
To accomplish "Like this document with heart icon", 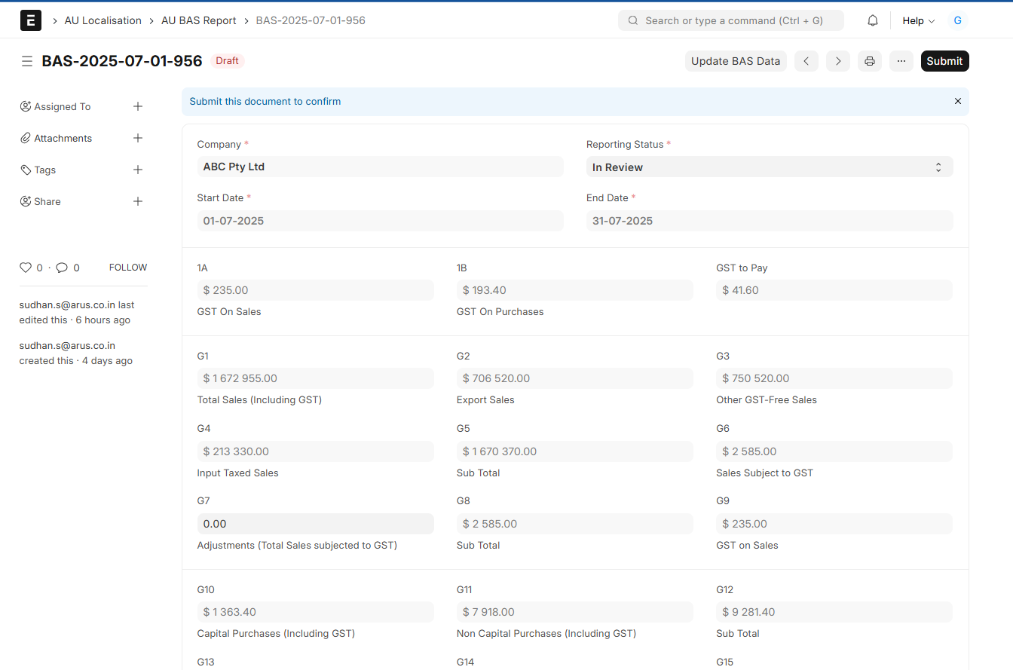I will pyautogui.click(x=26, y=268).
